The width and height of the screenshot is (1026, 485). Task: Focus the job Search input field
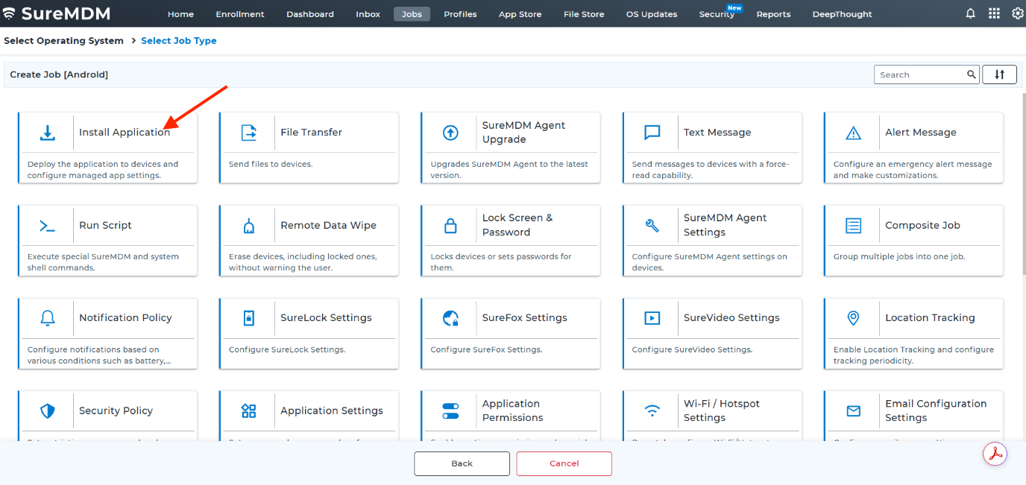point(920,75)
